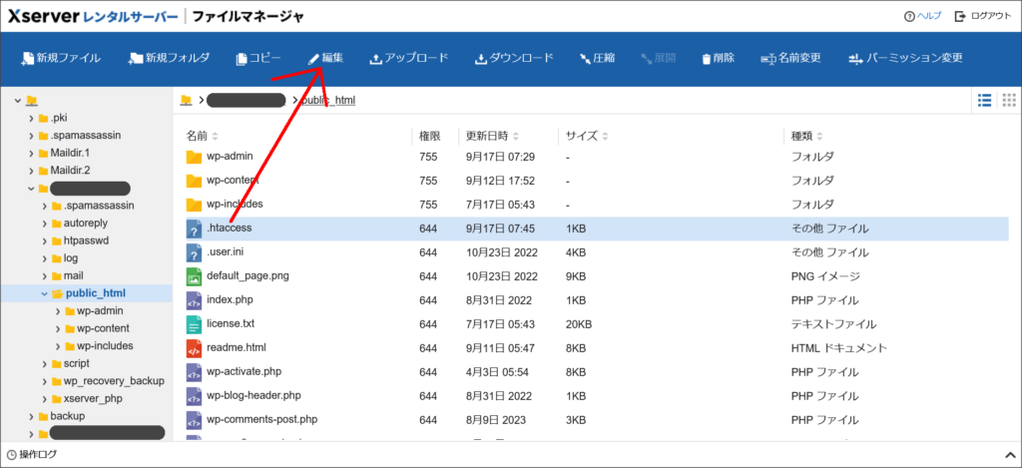Compress selection with 圧縮 button
The image size is (1022, 468).
coord(596,58)
